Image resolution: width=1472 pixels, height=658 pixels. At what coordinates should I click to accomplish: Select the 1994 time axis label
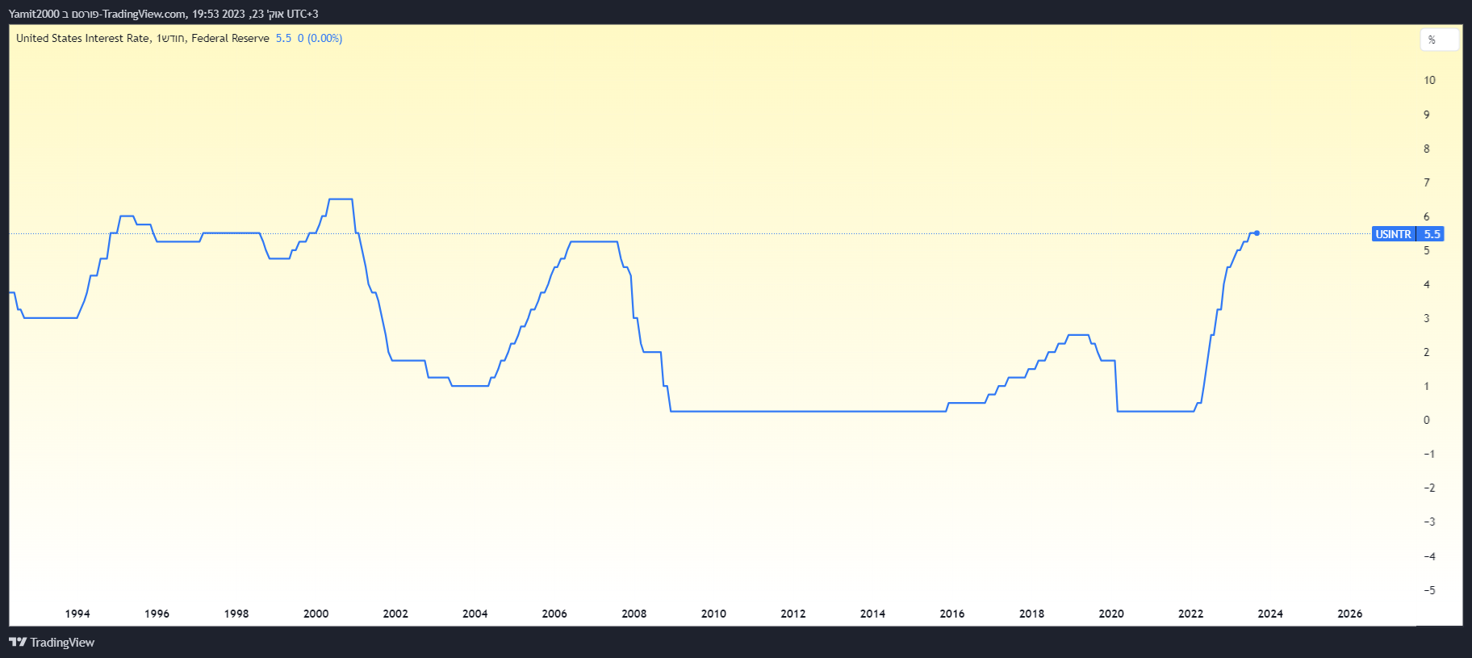tap(77, 614)
